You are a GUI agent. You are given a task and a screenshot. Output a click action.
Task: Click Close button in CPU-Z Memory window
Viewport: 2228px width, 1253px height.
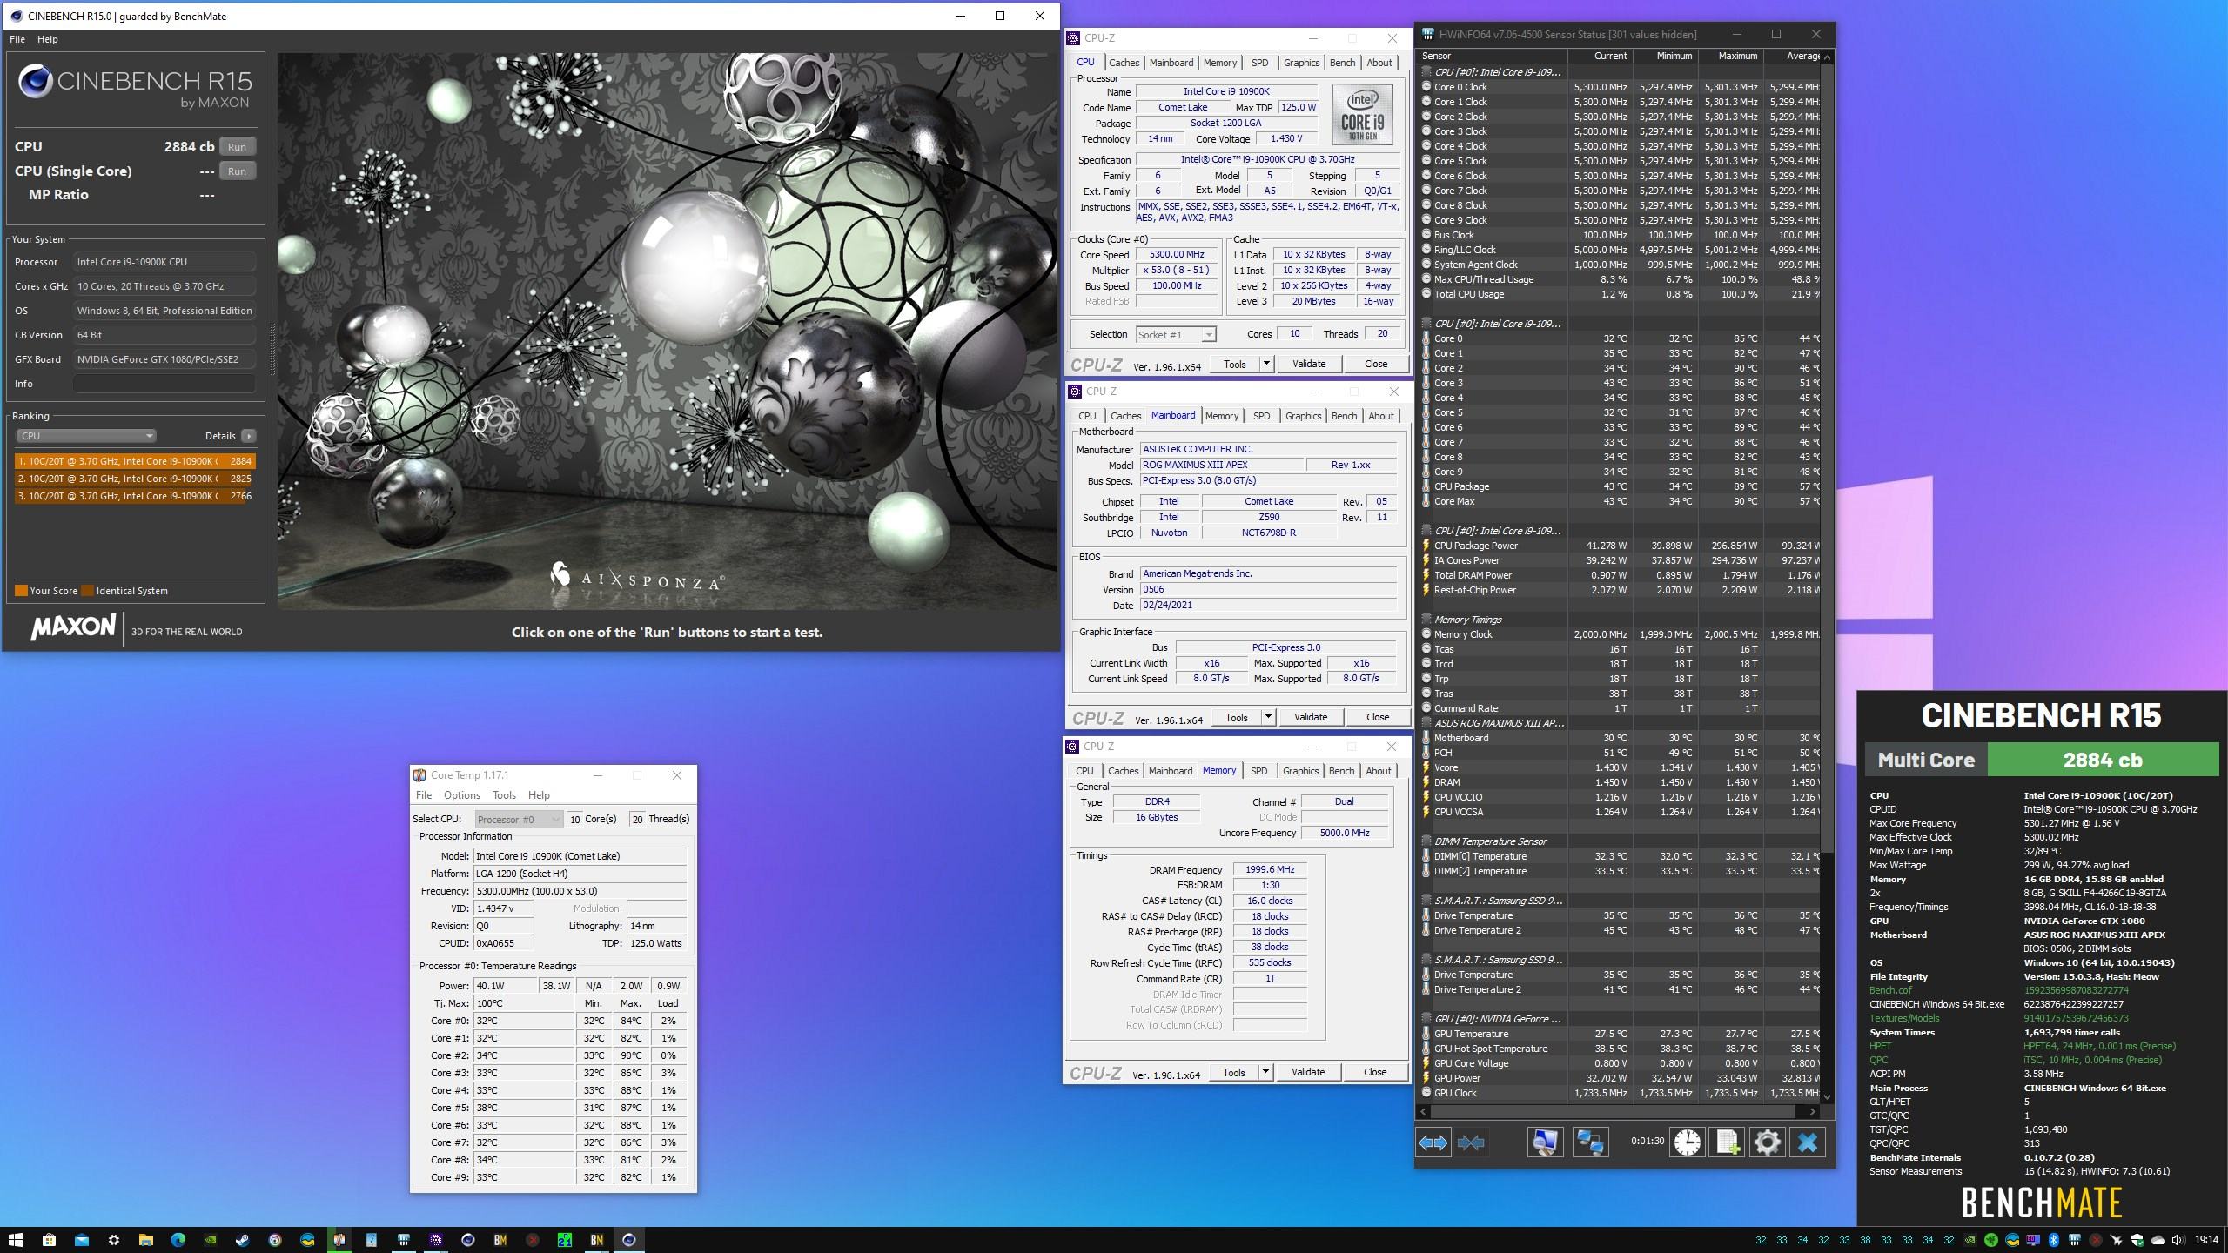pyautogui.click(x=1375, y=1072)
